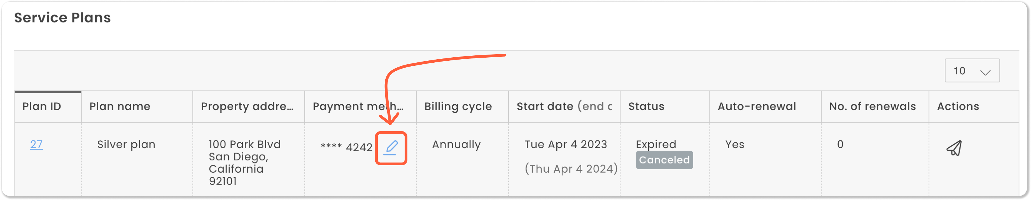
Task: Click the Canceled status badge
Action: (x=664, y=160)
